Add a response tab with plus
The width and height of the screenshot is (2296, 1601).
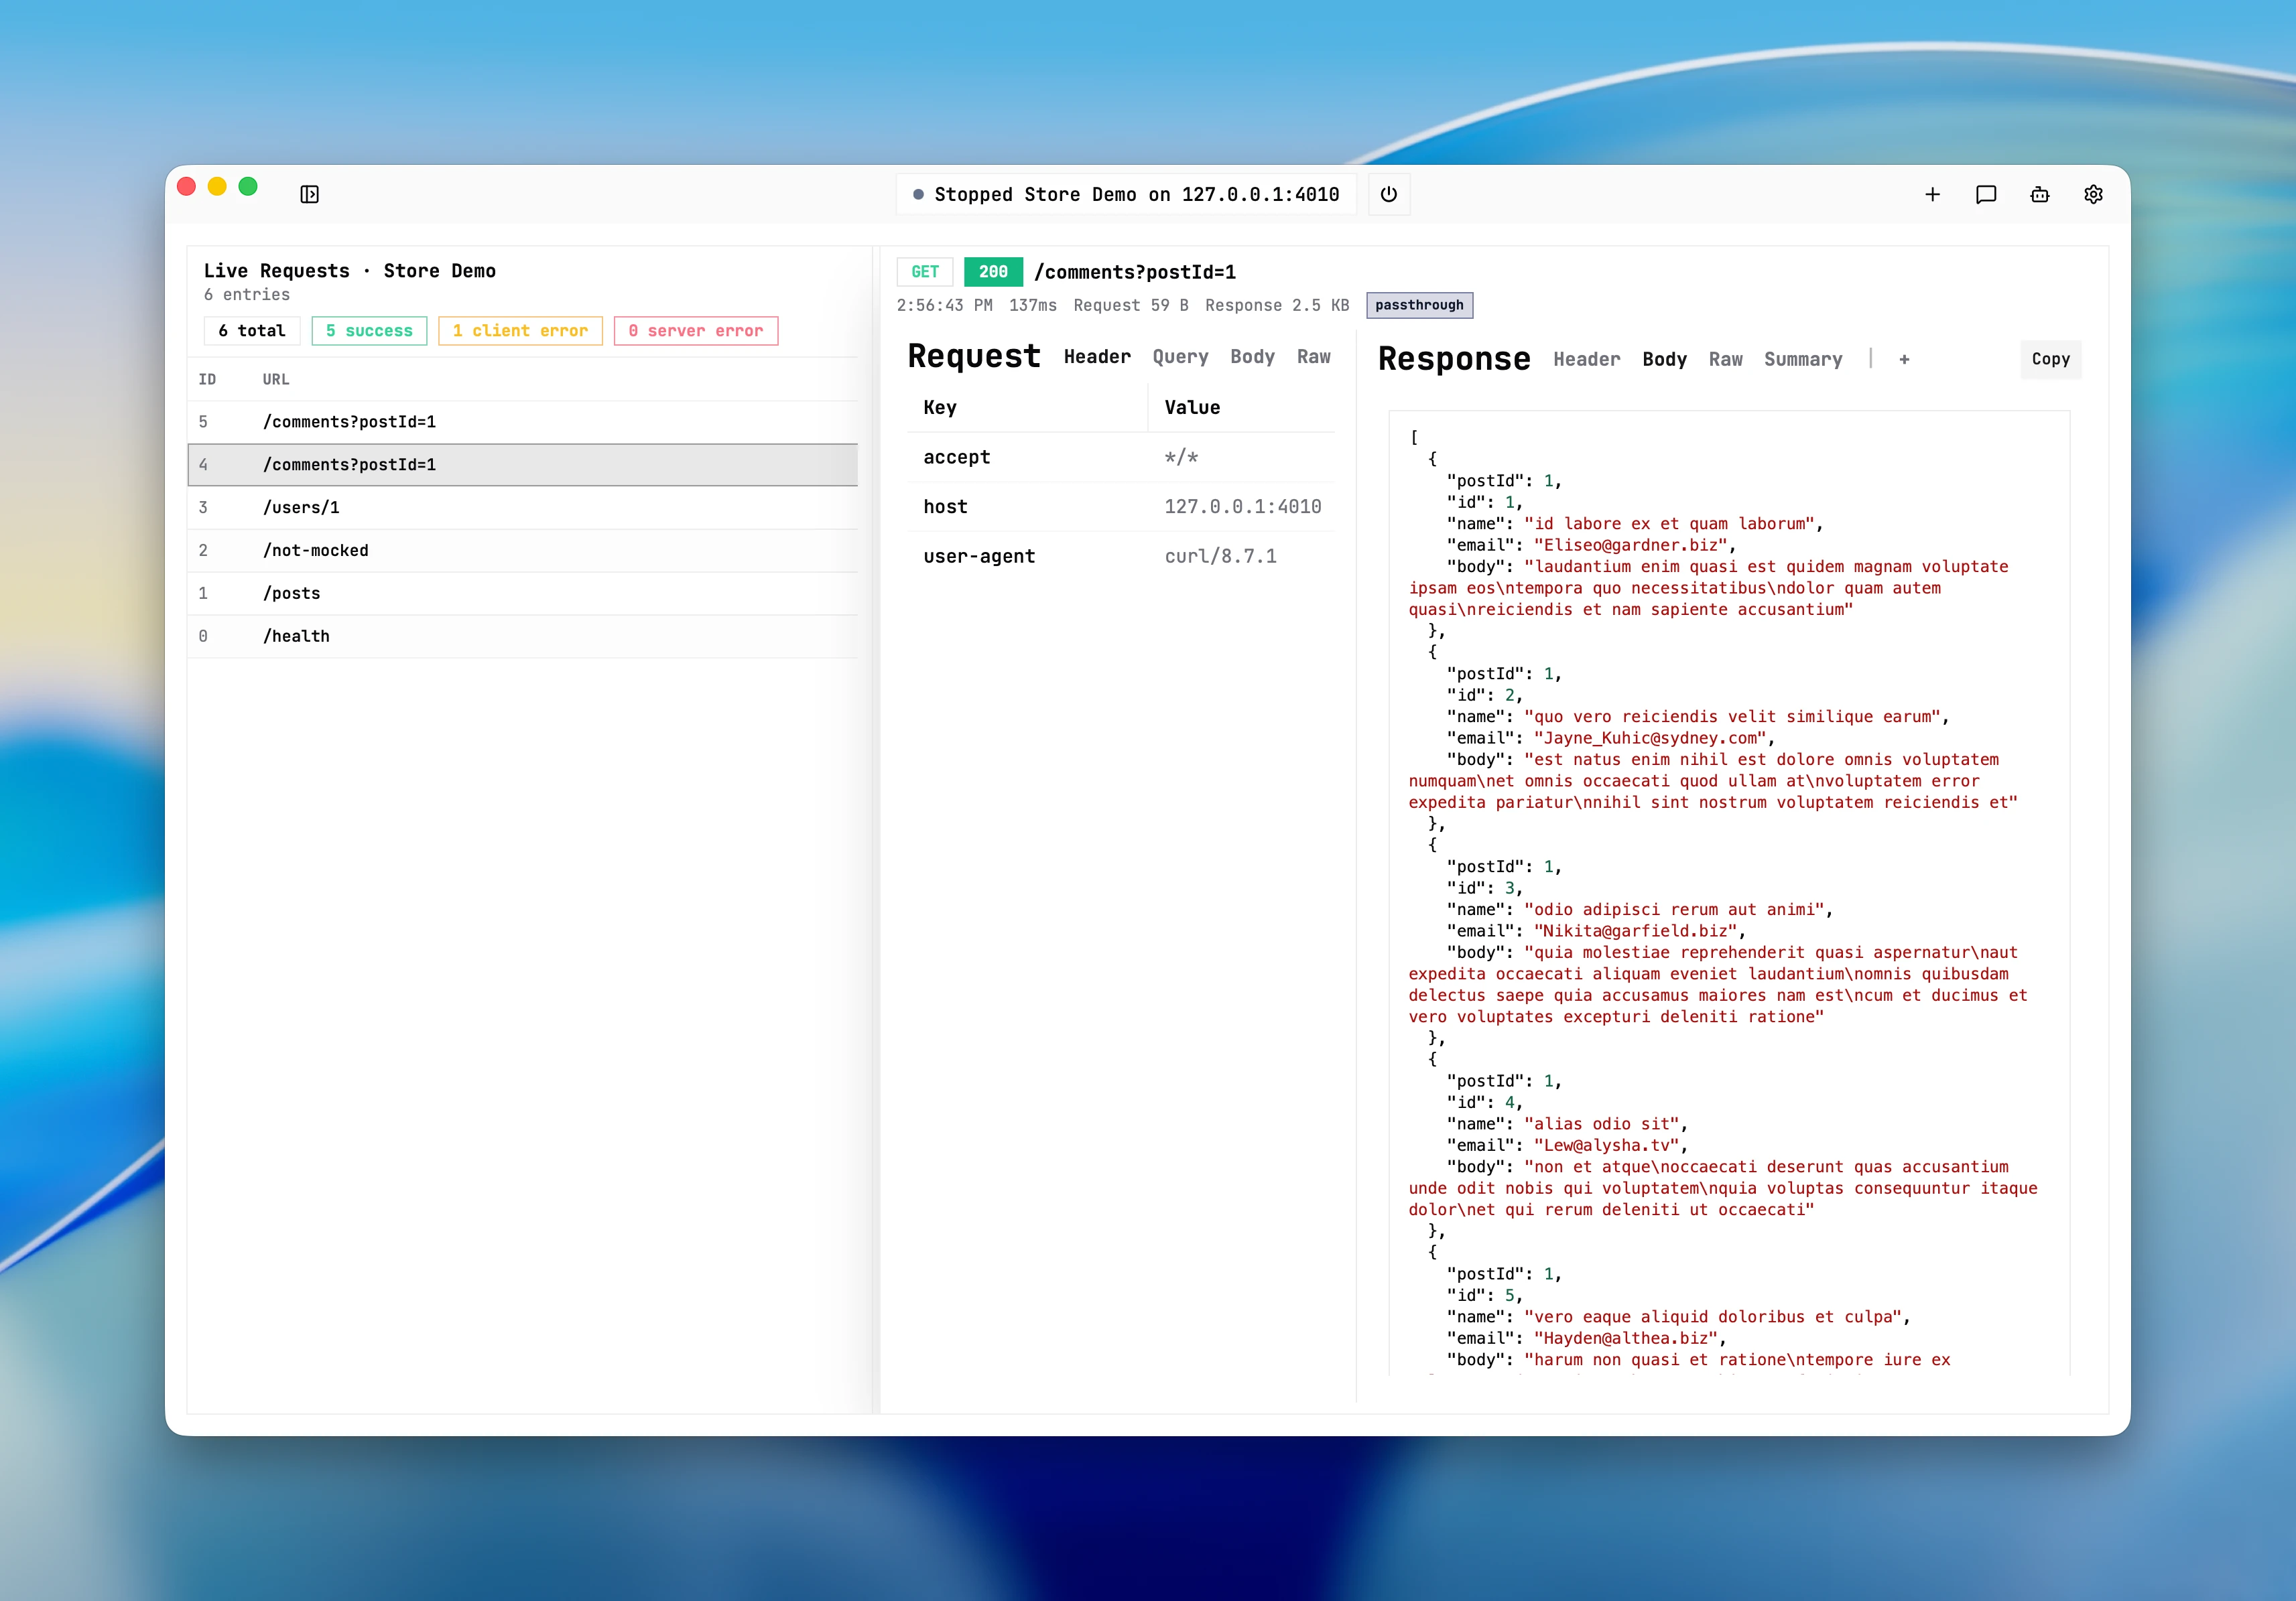tap(1903, 360)
